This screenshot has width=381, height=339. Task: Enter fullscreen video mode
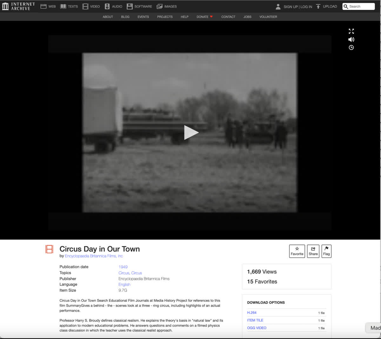coord(351,31)
